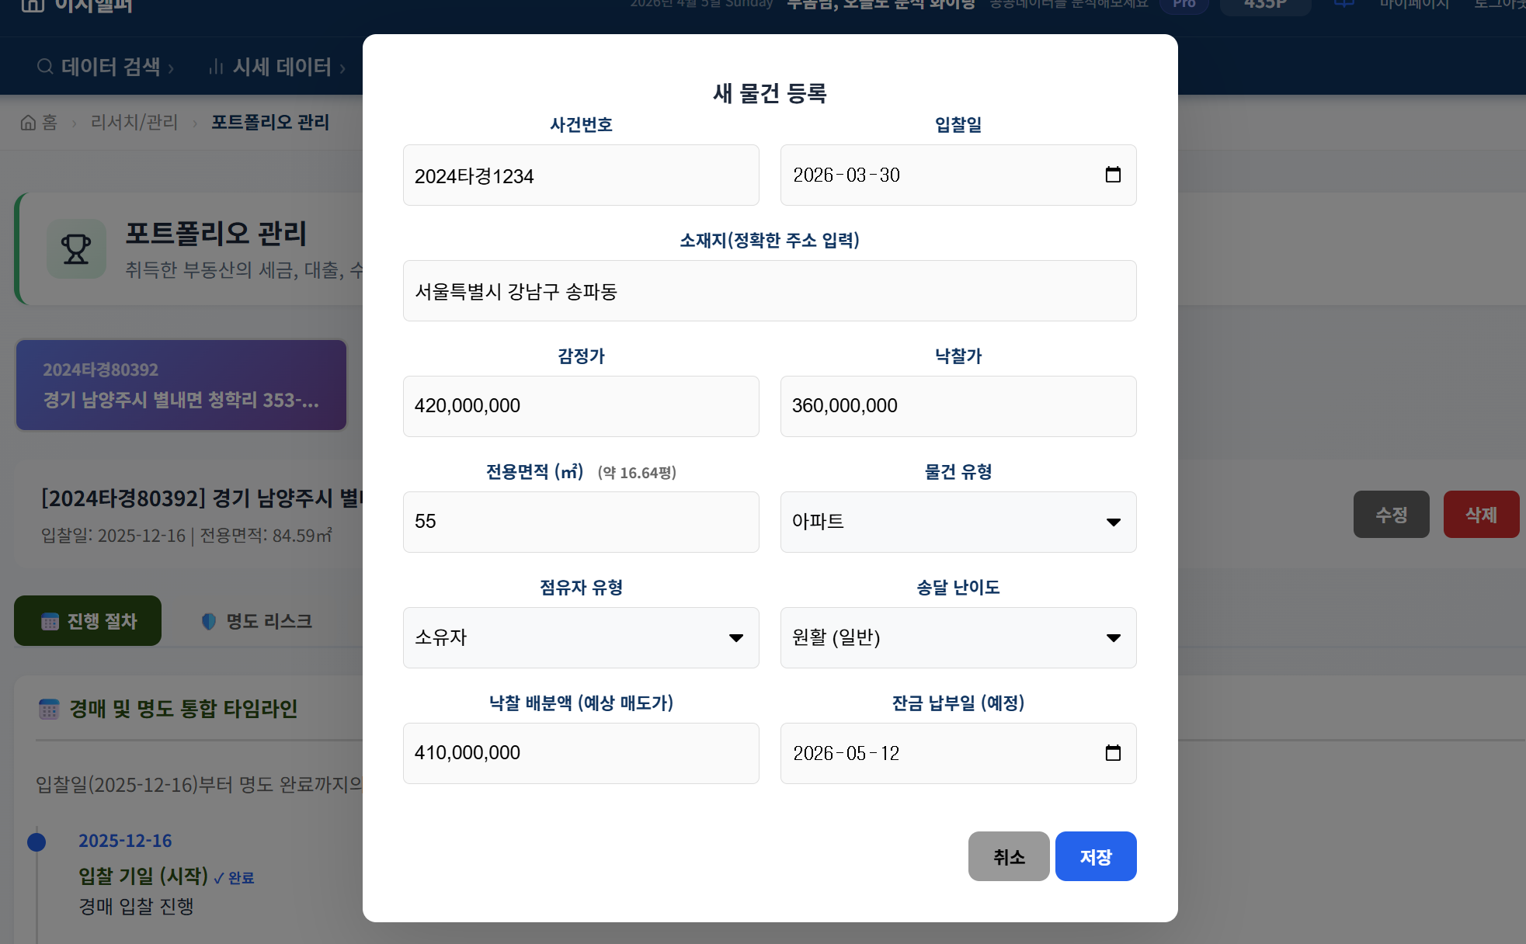Screen dimensions: 1526x944
Task: Switch to the 진행 절차 tab
Action: (x=88, y=620)
